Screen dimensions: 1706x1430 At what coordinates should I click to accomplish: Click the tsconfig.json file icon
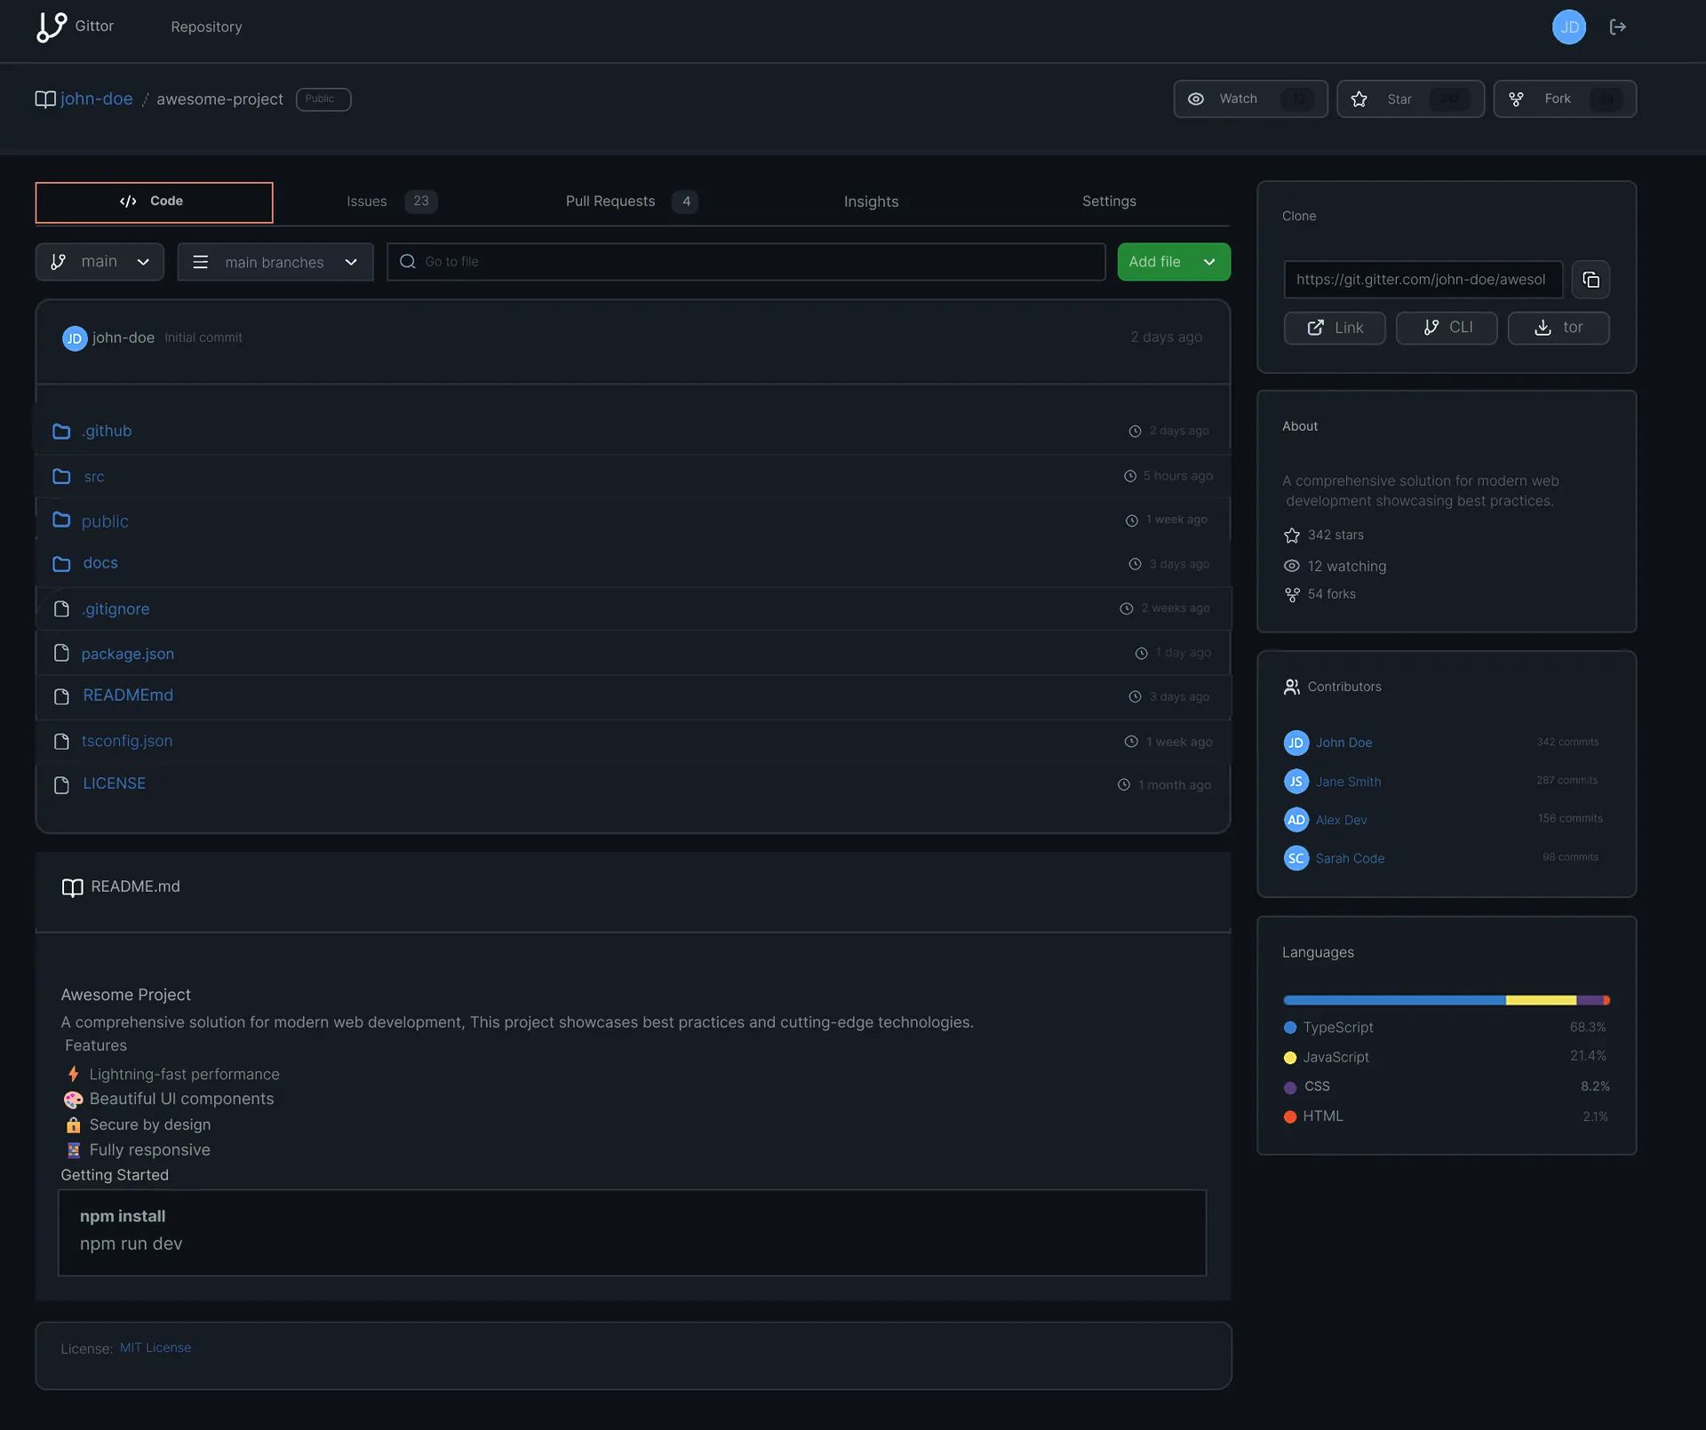tap(61, 742)
